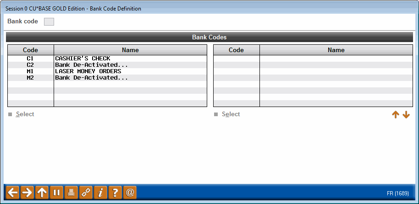419x204 pixels.
Task: Click the FR (1689) status text
Action: coord(397,193)
